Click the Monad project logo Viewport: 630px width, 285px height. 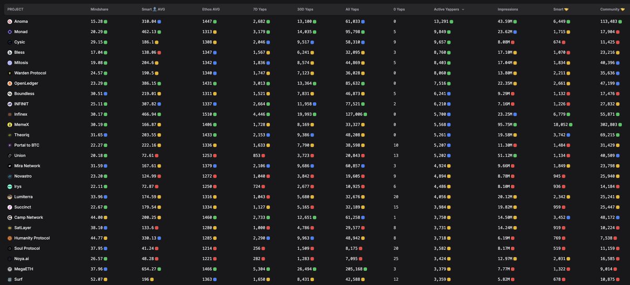tap(9, 32)
